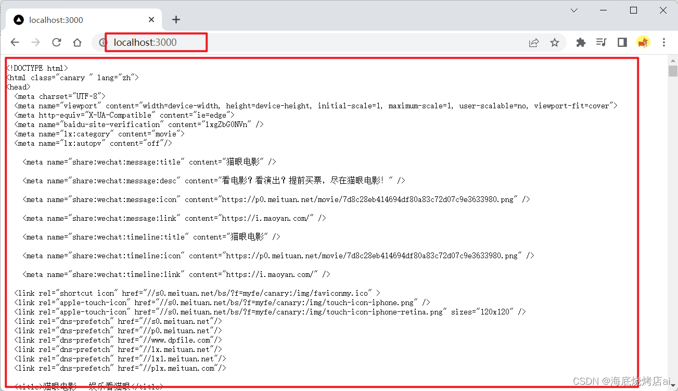The image size is (678, 391).
Task: Click the forward navigation arrow
Action: [35, 43]
